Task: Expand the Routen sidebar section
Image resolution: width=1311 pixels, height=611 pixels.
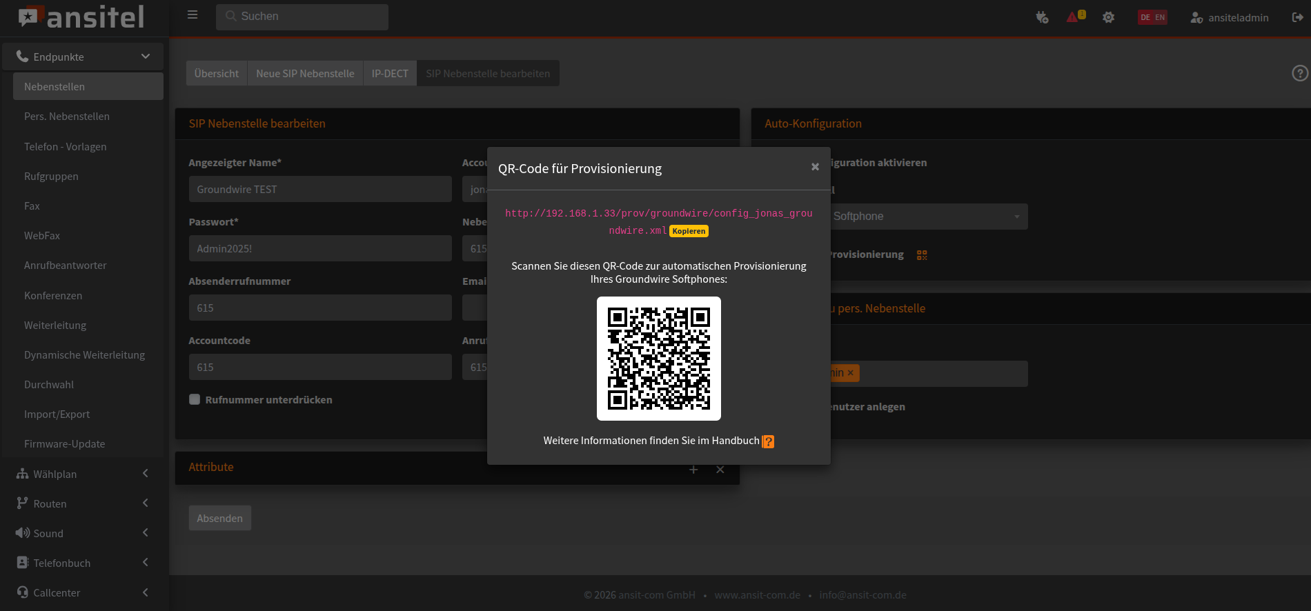Action: pyautogui.click(x=83, y=503)
